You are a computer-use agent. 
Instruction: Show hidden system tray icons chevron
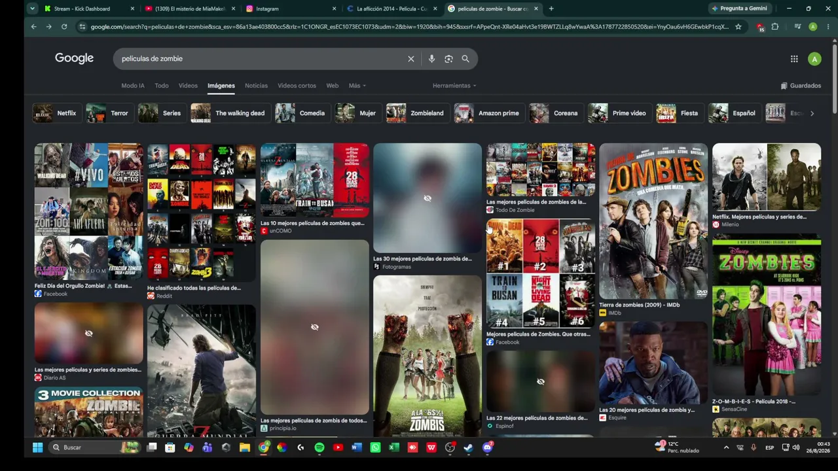point(726,447)
